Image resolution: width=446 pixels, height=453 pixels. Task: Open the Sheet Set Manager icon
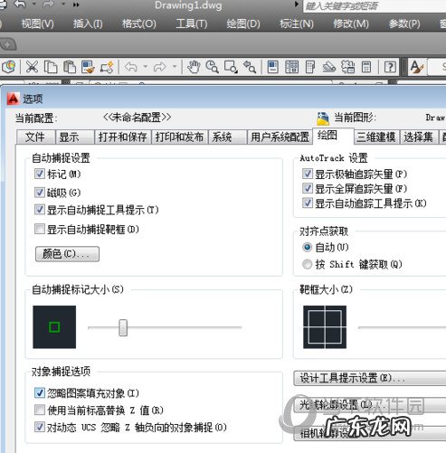(329, 67)
